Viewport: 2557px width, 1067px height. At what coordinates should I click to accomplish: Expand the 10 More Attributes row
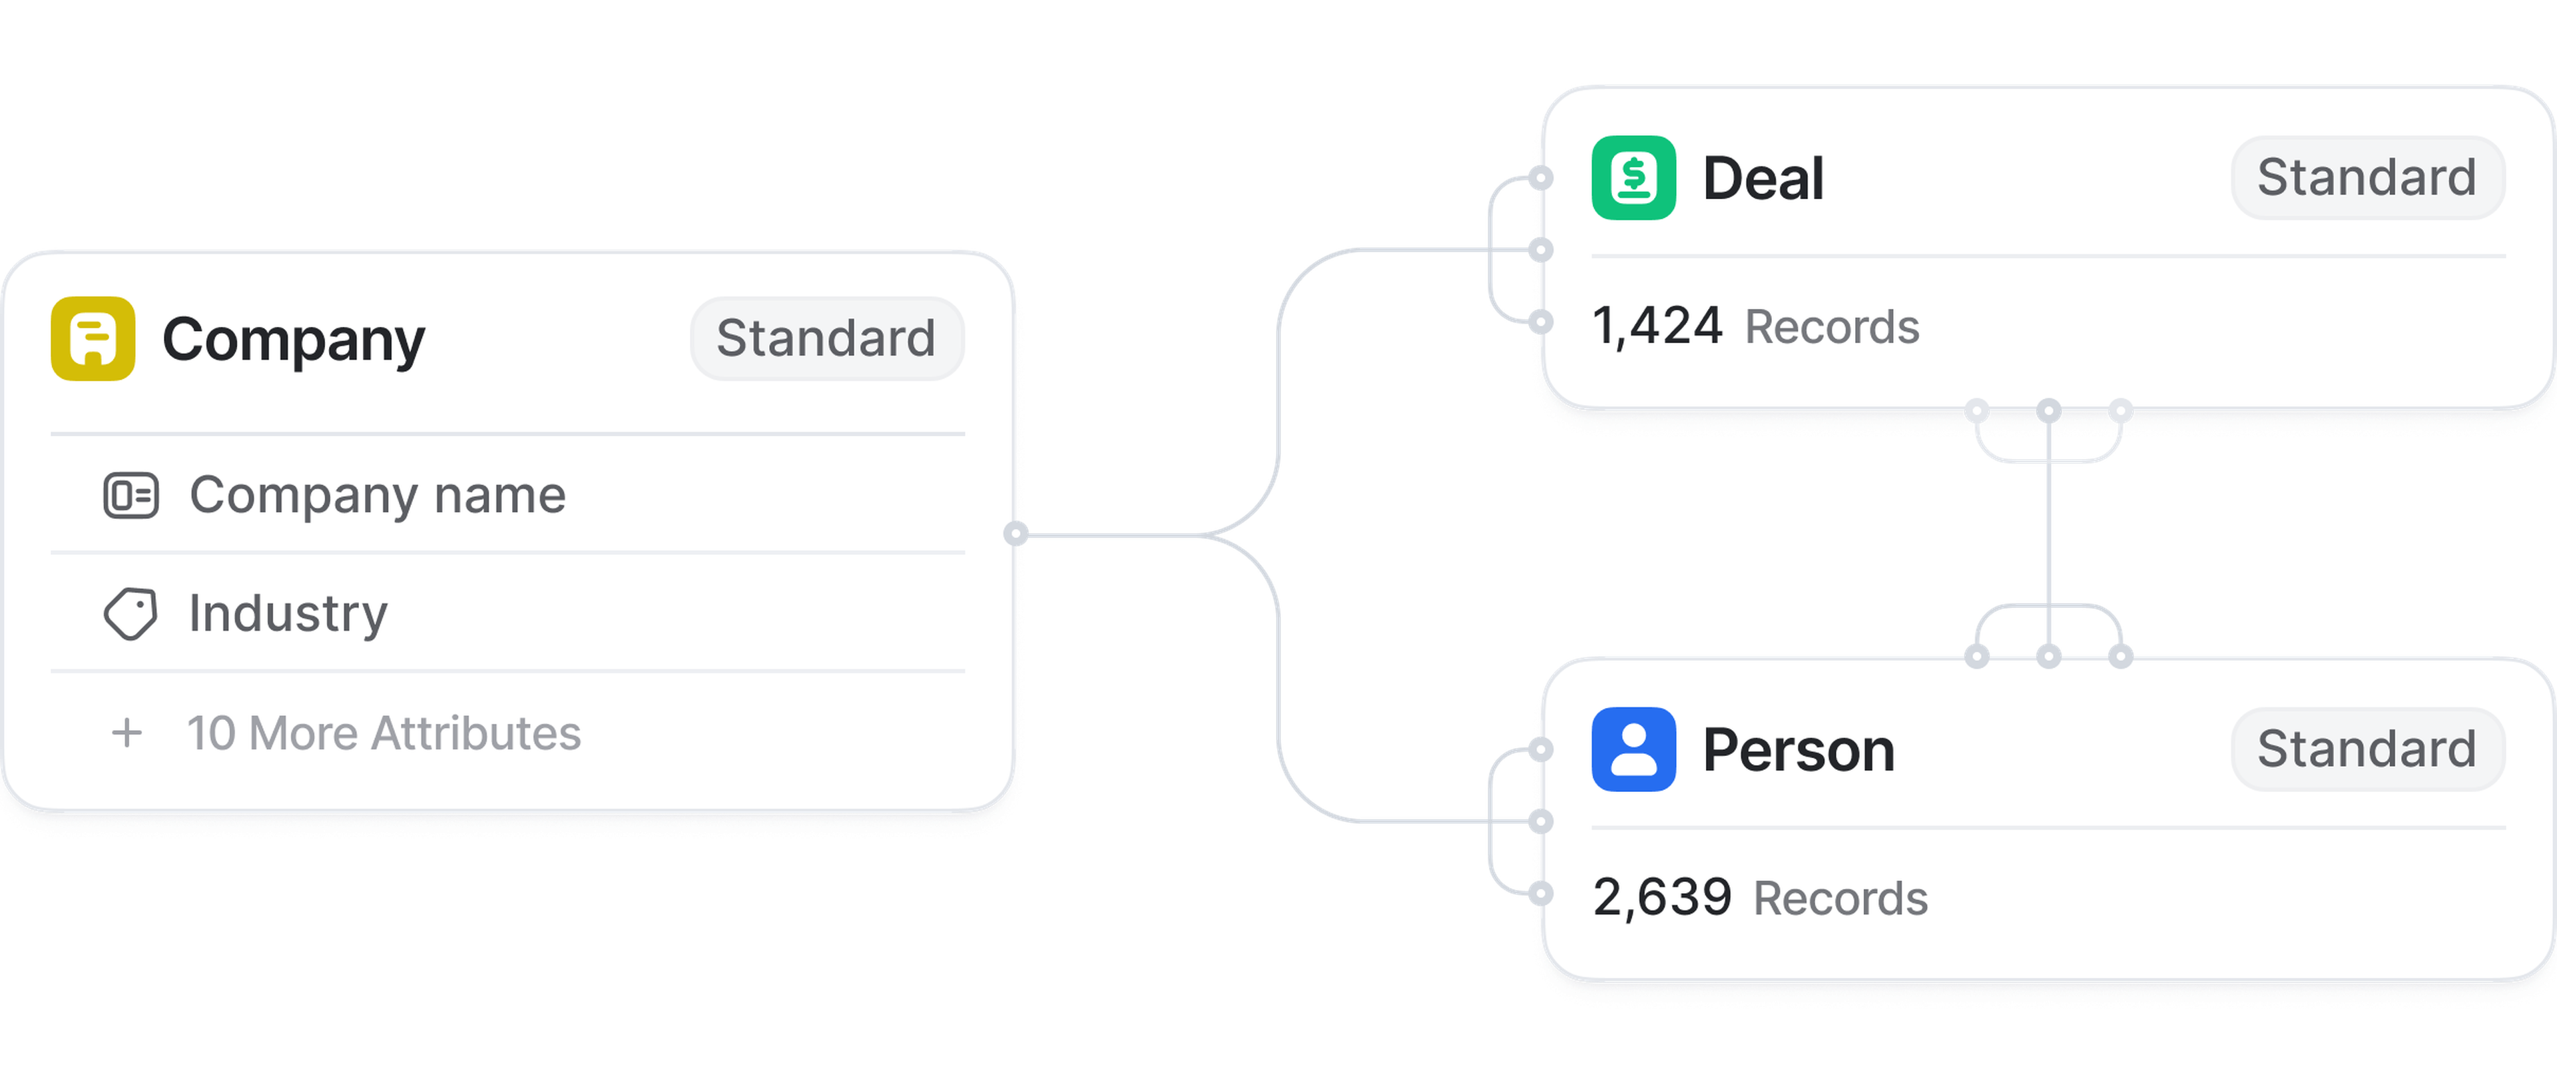(x=383, y=733)
